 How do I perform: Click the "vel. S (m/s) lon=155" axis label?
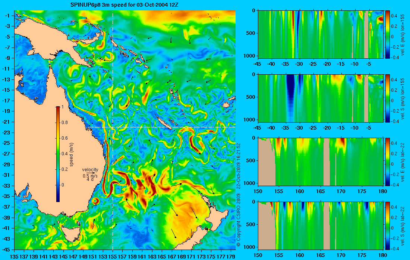tap(403, 98)
